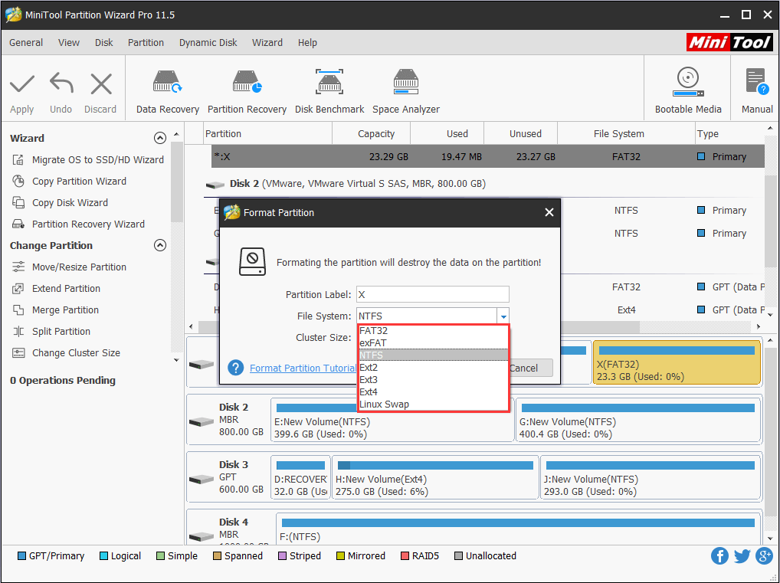The image size is (780, 583).
Task: Open the Disk menu
Action: click(x=104, y=43)
